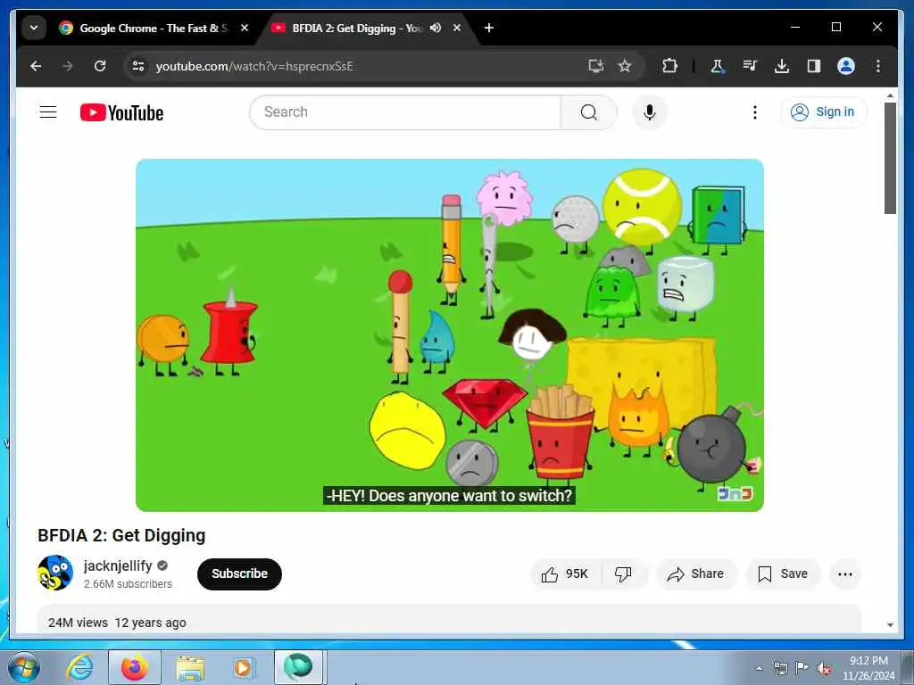The height and width of the screenshot is (685, 914).
Task: Open Windows Explorer folder in taskbar
Action: click(x=190, y=668)
